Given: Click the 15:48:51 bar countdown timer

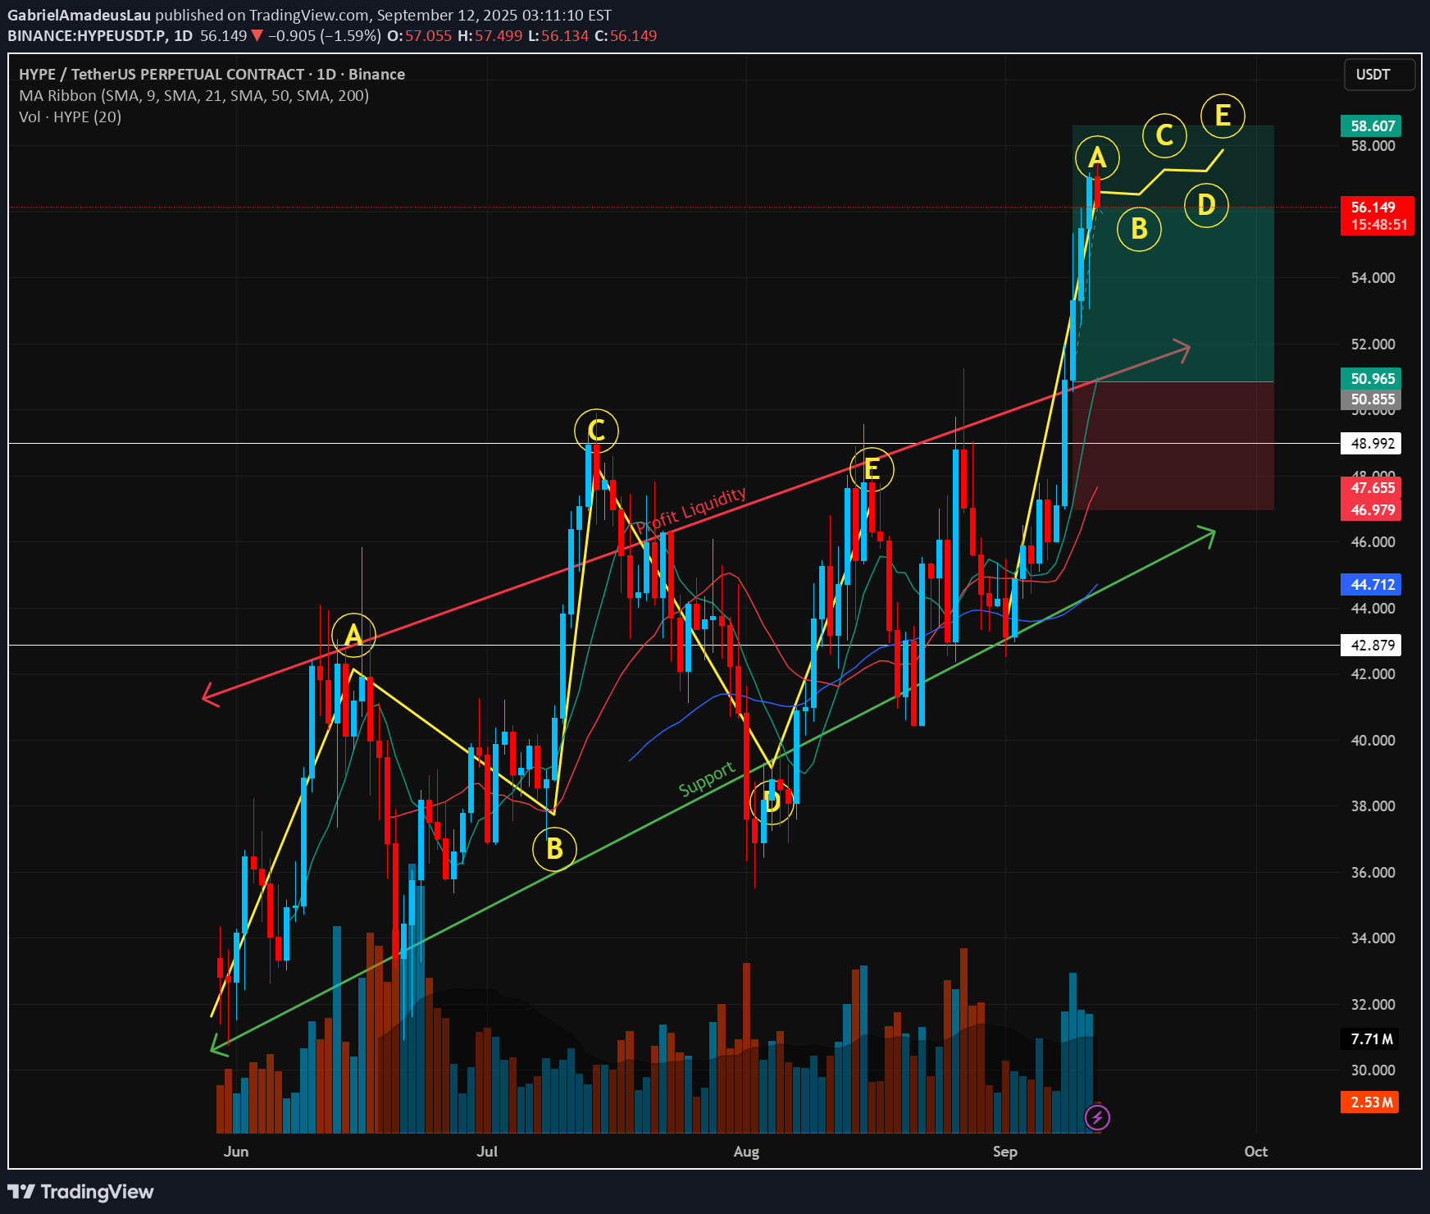Looking at the screenshot, I should point(1378,225).
